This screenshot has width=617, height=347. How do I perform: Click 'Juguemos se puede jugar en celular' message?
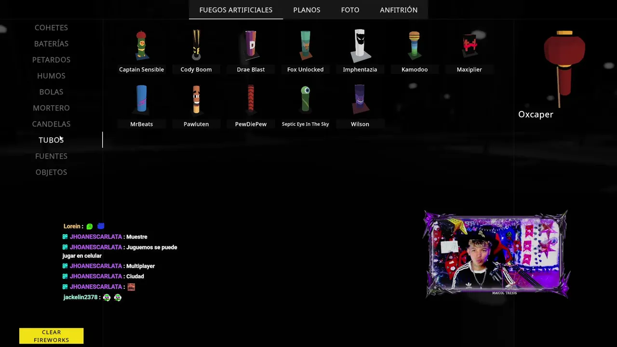tap(120, 252)
